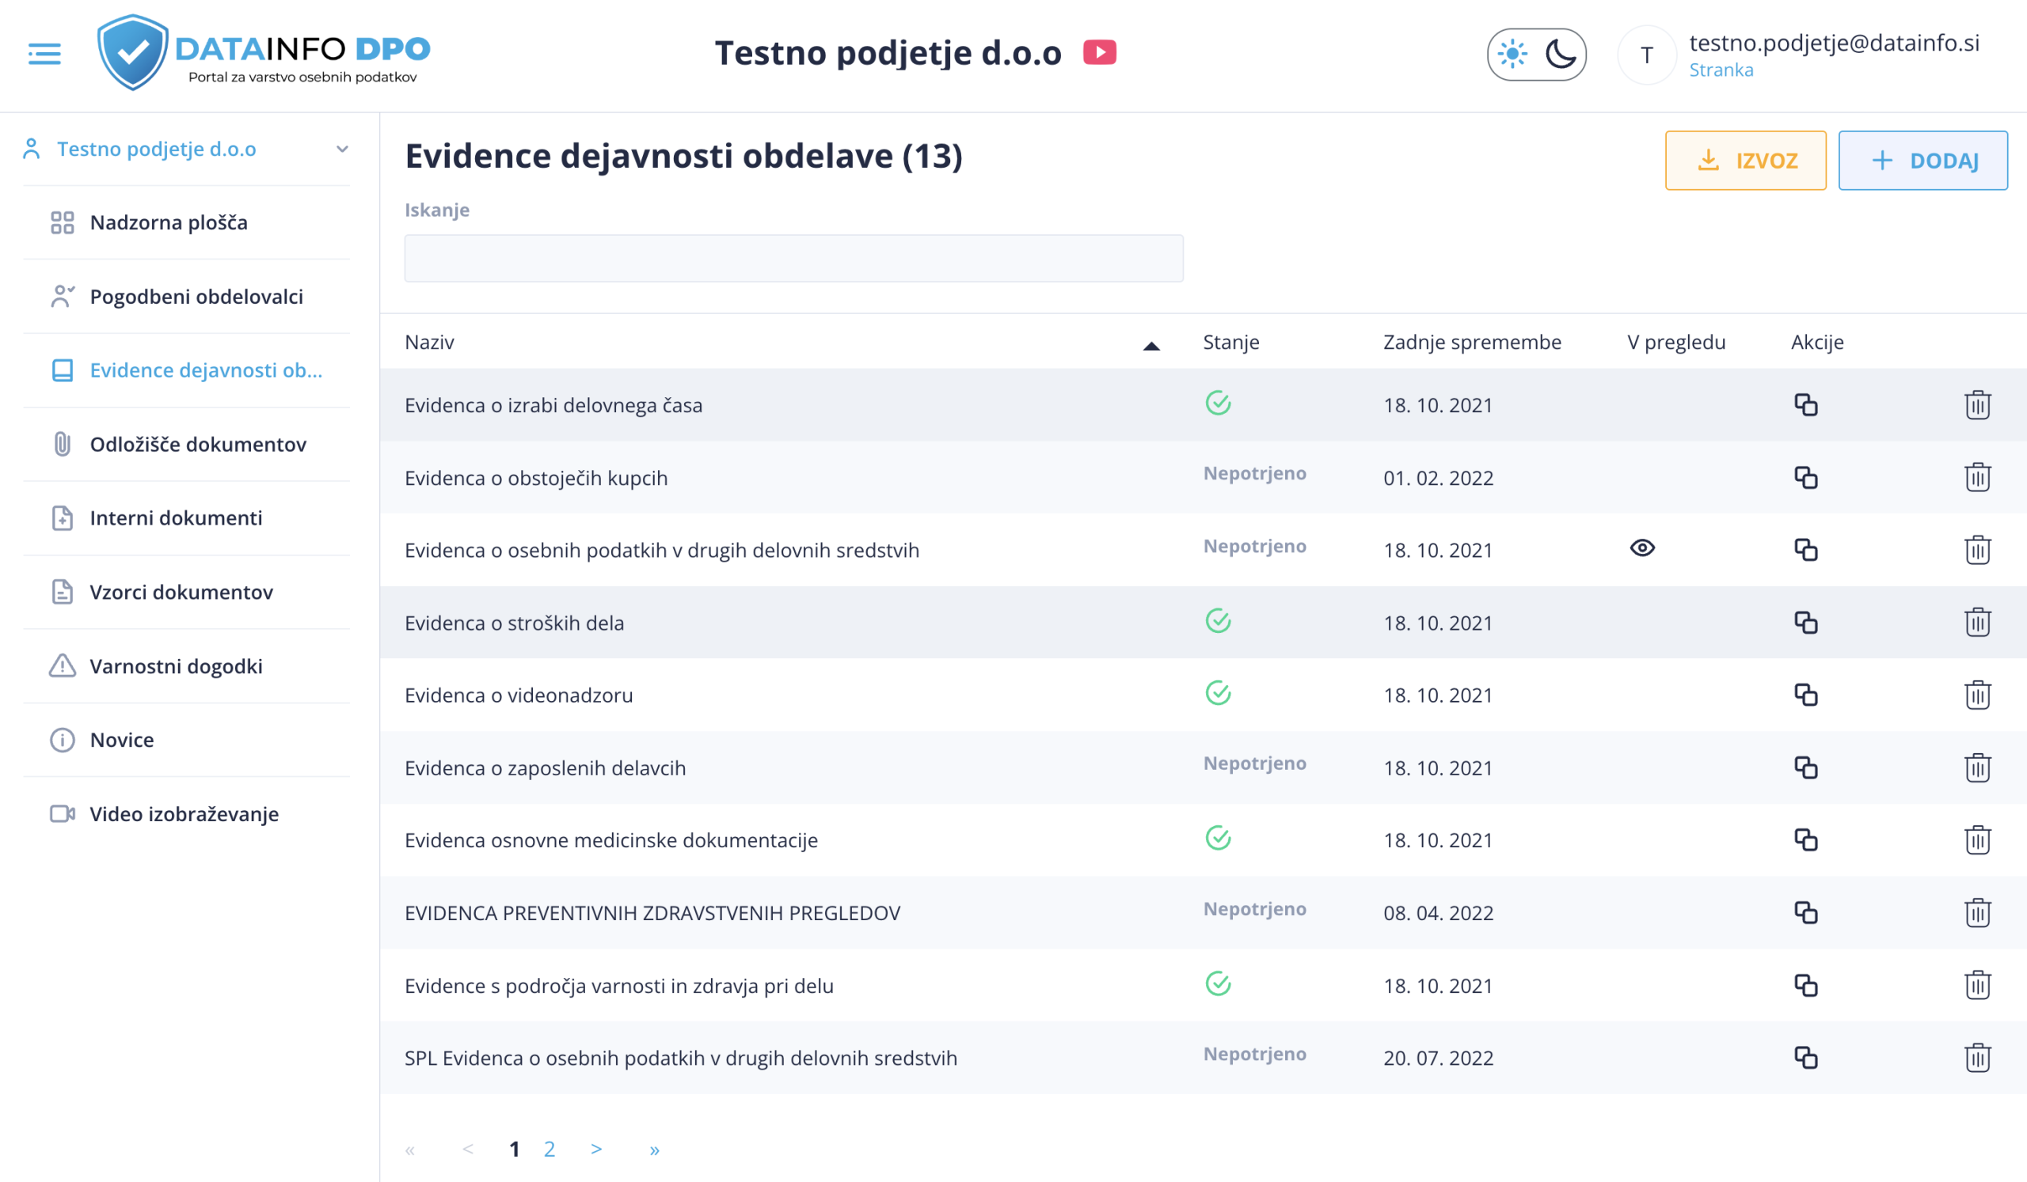Click confirmed checkmark for izrabi delovnega časa
This screenshot has height=1182, width=2027.
[x=1218, y=403]
